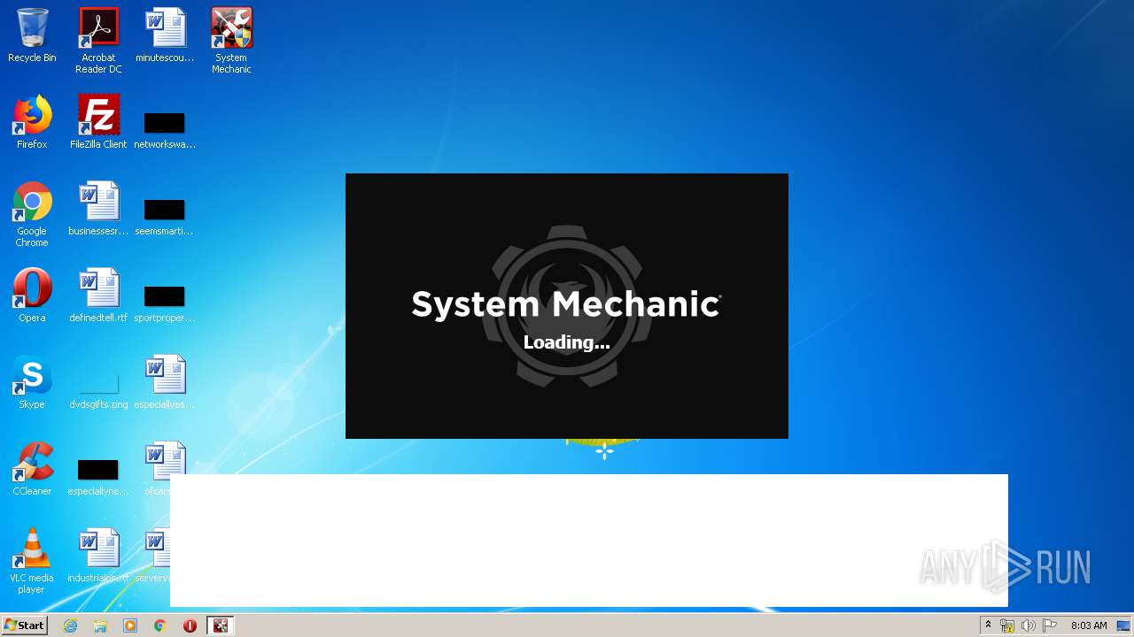Select the VLC media player shortcut

[32, 561]
